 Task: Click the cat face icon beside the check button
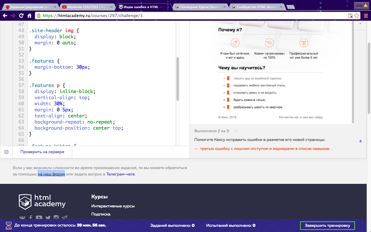(x=6, y=152)
